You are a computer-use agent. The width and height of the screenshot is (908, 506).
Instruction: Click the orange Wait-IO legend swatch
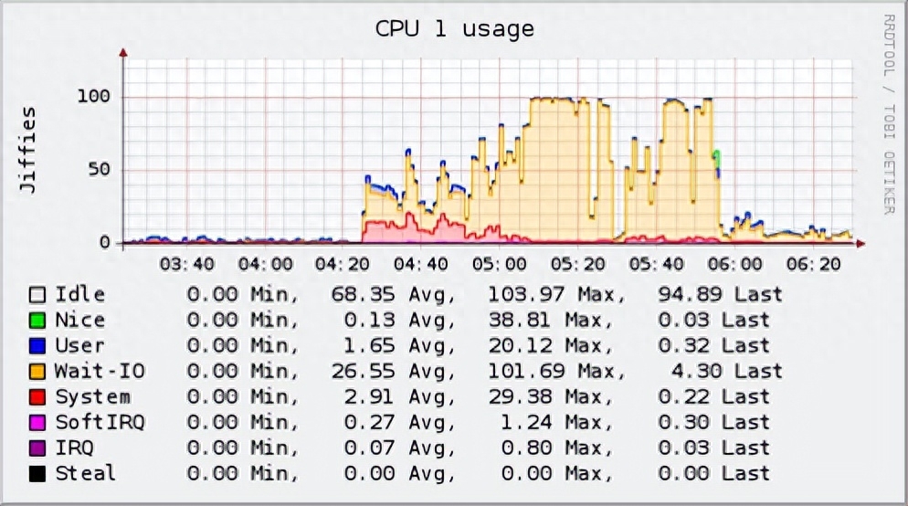37,372
